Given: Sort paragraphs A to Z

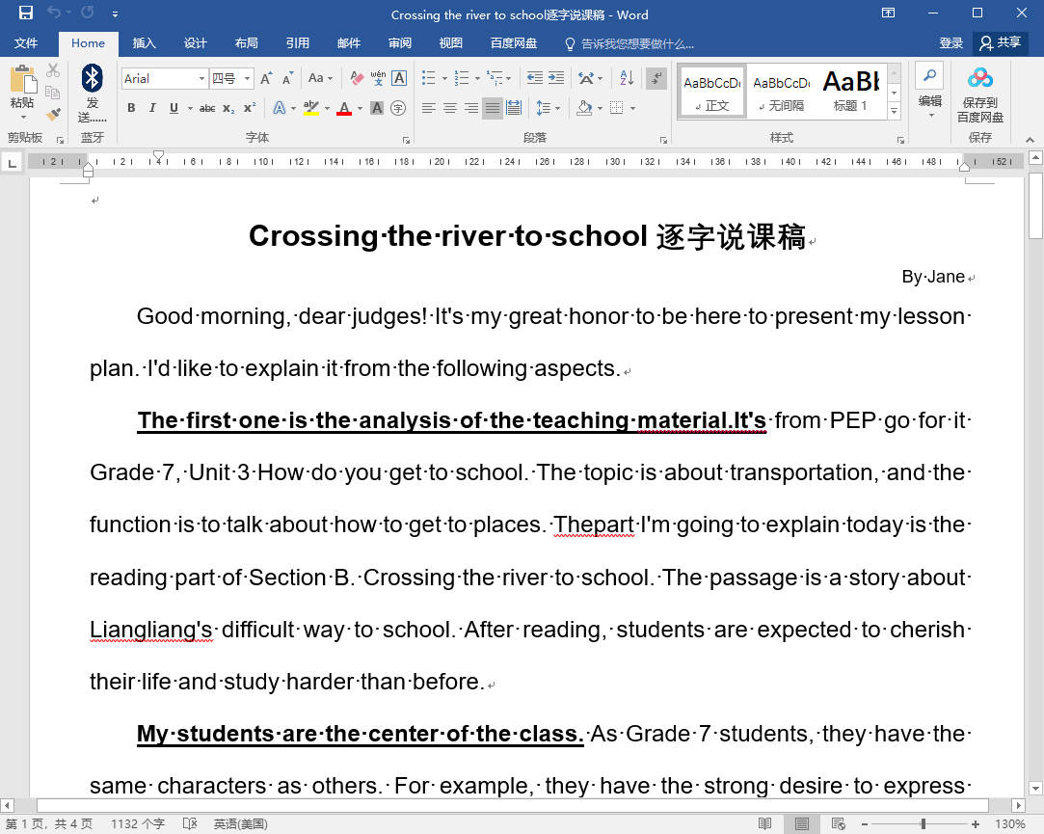Looking at the screenshot, I should point(627,79).
